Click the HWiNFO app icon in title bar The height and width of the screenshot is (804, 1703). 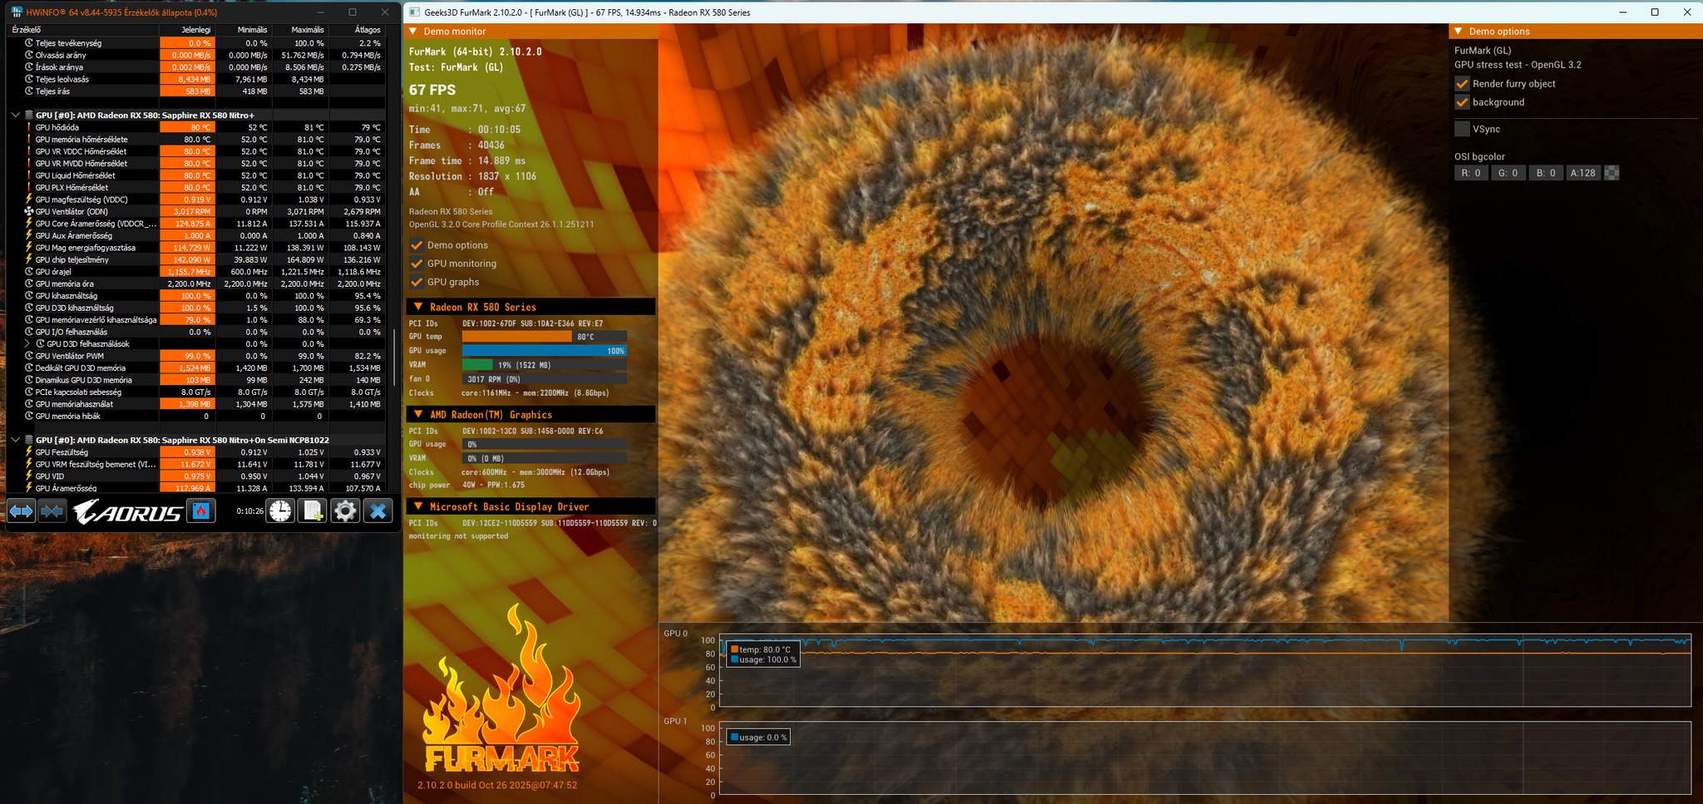pos(16,12)
